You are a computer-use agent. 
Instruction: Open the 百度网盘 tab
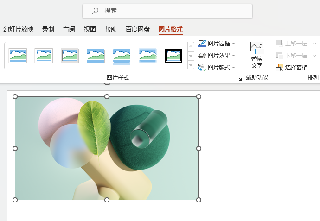(x=138, y=29)
